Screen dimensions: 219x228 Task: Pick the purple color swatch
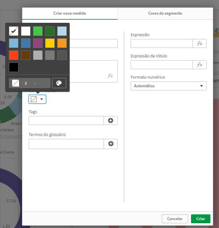click(x=38, y=43)
